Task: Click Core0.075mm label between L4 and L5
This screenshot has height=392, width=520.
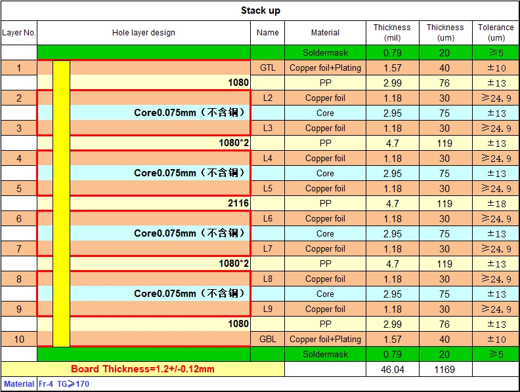Action: coord(189,173)
